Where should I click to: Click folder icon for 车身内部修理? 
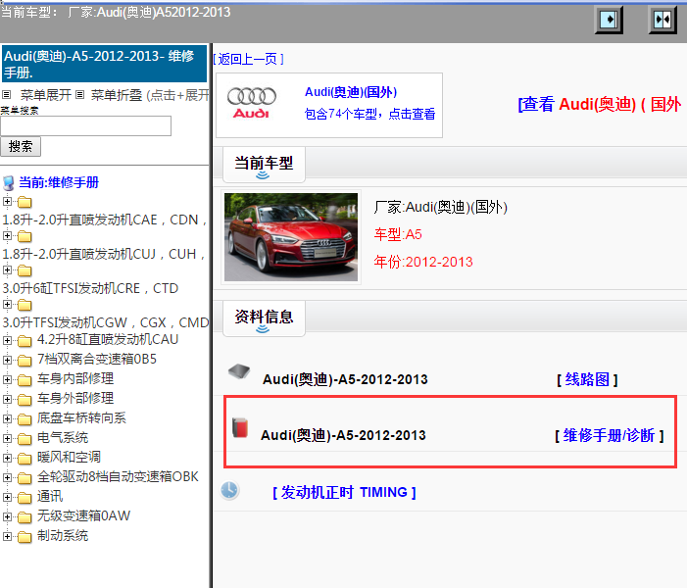pyautogui.click(x=25, y=379)
